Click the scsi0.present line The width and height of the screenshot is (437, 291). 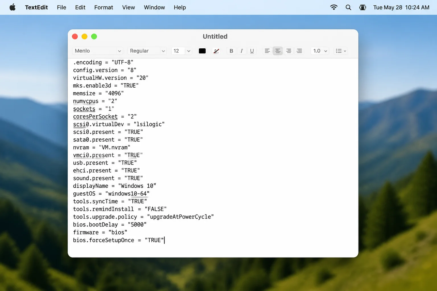pos(108,132)
